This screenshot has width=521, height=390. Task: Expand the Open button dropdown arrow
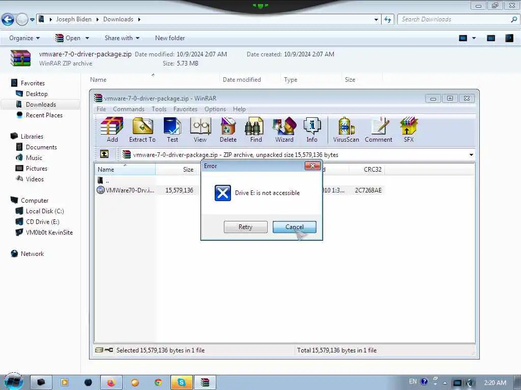[x=87, y=38]
